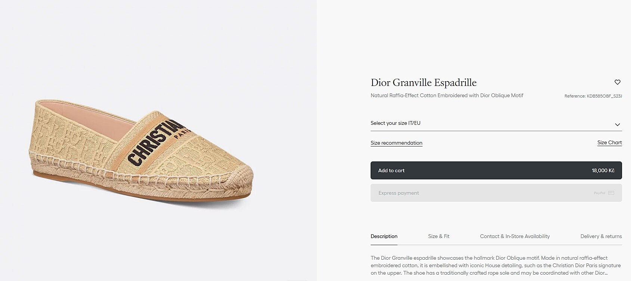This screenshot has height=281, width=631.
Task: Click the product description paragraph text
Action: pos(495,265)
